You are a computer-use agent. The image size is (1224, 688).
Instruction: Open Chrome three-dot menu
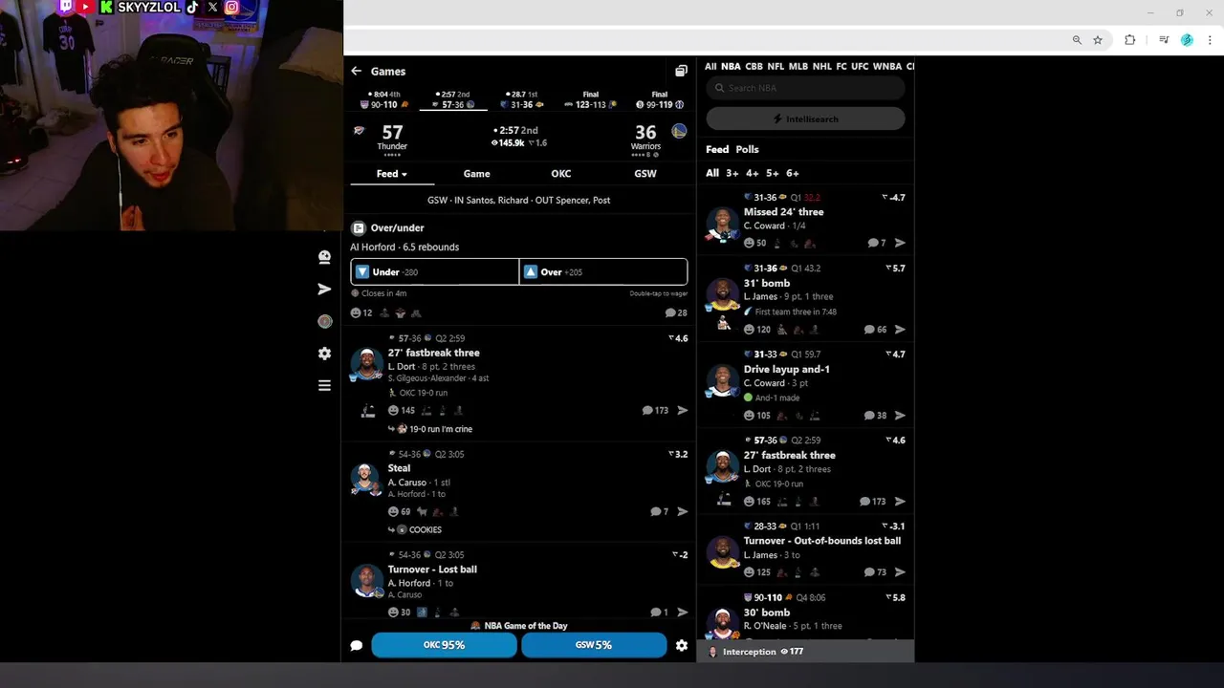(x=1211, y=40)
